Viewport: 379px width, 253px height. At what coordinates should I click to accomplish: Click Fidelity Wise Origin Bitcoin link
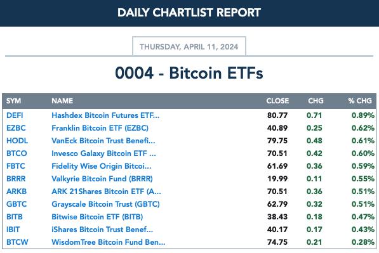coord(102,166)
